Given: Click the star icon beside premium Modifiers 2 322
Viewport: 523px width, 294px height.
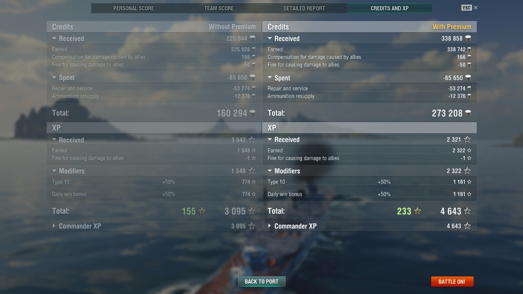Looking at the screenshot, I should tap(467, 171).
